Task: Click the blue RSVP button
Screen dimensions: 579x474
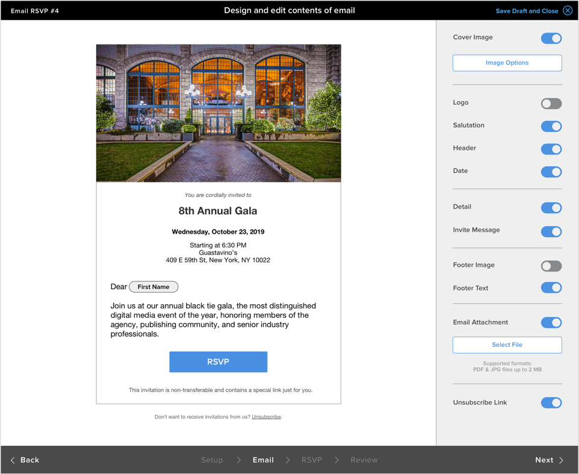Action: [218, 362]
